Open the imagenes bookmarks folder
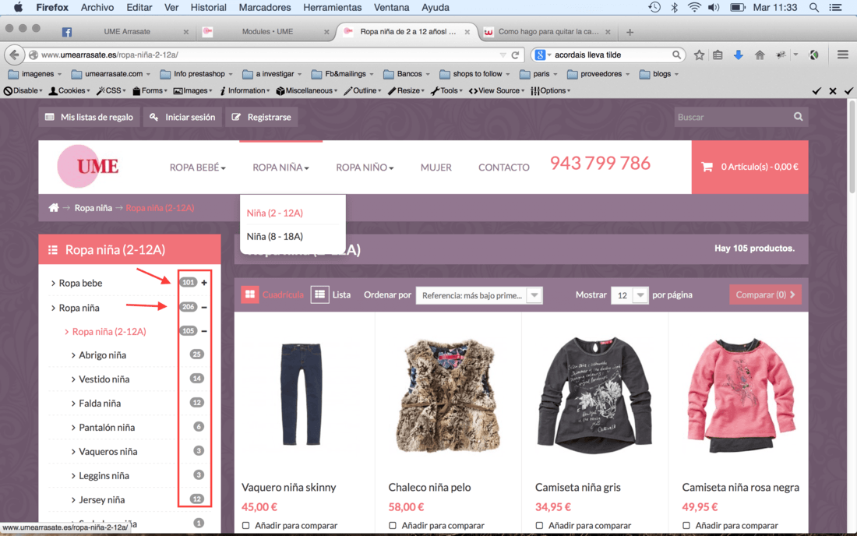Viewport: 857px width, 536px height. (x=34, y=74)
